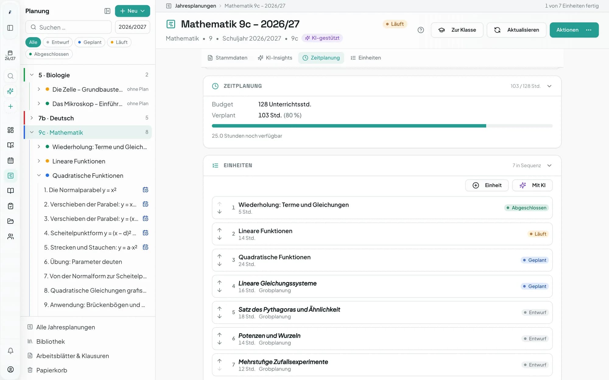609x380 pixels.
Task: Open the school year 2026/2027 selector
Action: tap(132, 27)
